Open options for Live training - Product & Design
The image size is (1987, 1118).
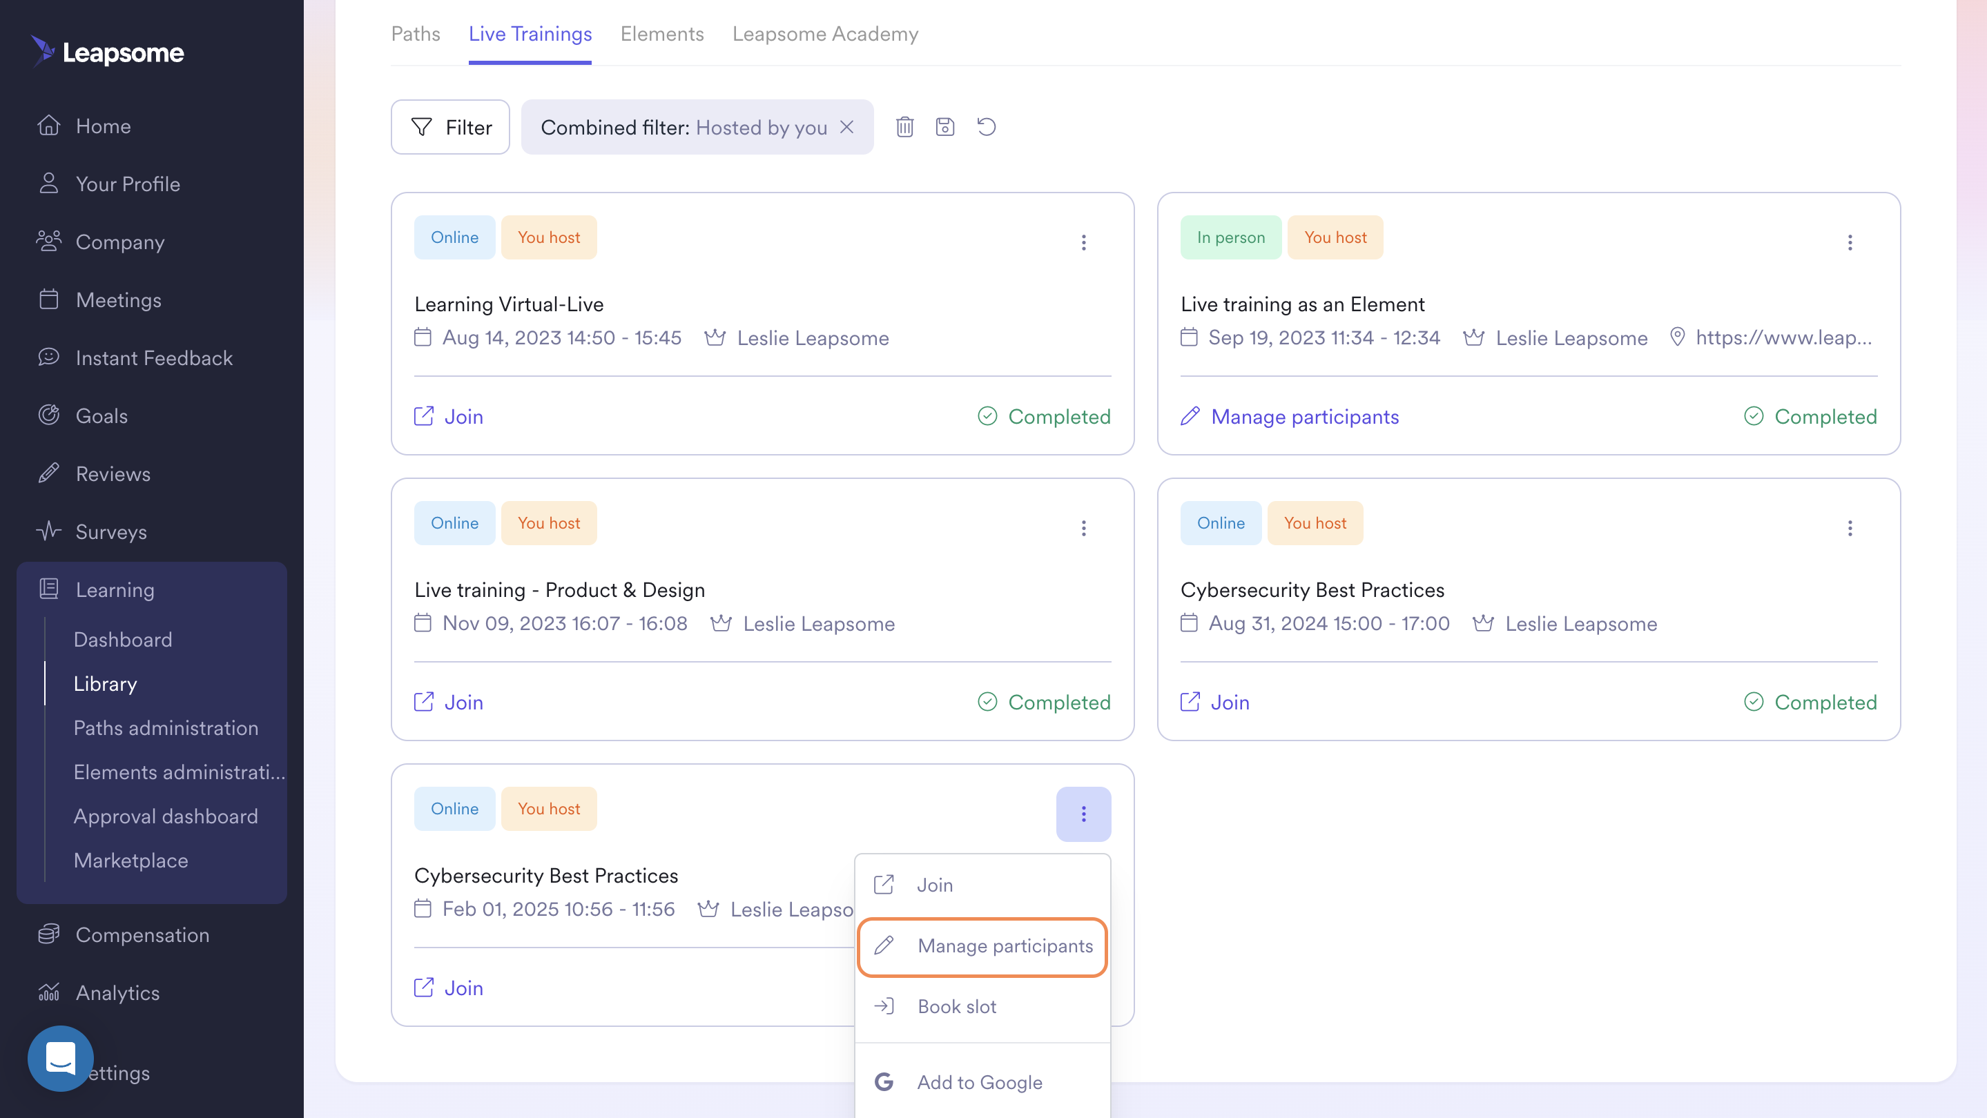click(1083, 528)
